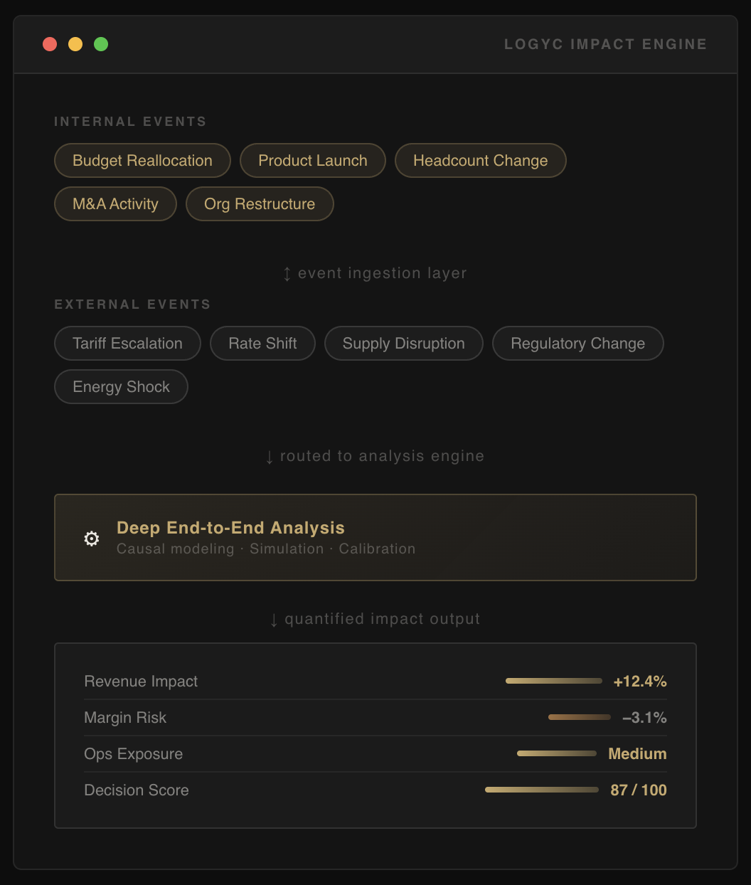Activate the Rate Shift event
This screenshot has height=885, width=751.
pos(262,343)
